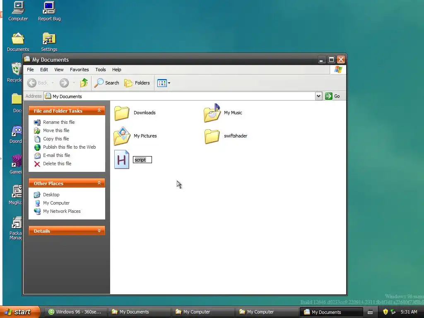The width and height of the screenshot is (424, 318).
Task: Click the Start button
Action: pos(19,312)
